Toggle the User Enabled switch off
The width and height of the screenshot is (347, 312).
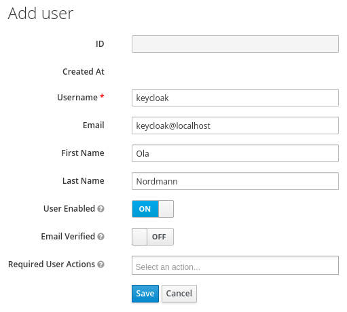(153, 209)
